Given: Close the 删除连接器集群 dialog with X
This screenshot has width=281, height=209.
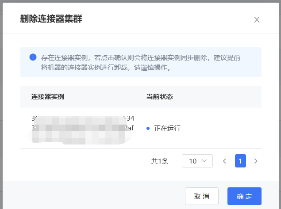Looking at the screenshot, I should click(x=257, y=19).
